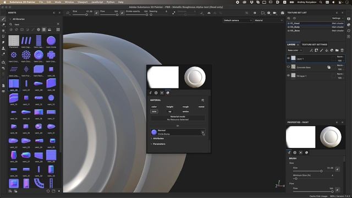352x198 pixels.
Task: Click the Size slider in Properties panel
Action: [x=313, y=171]
